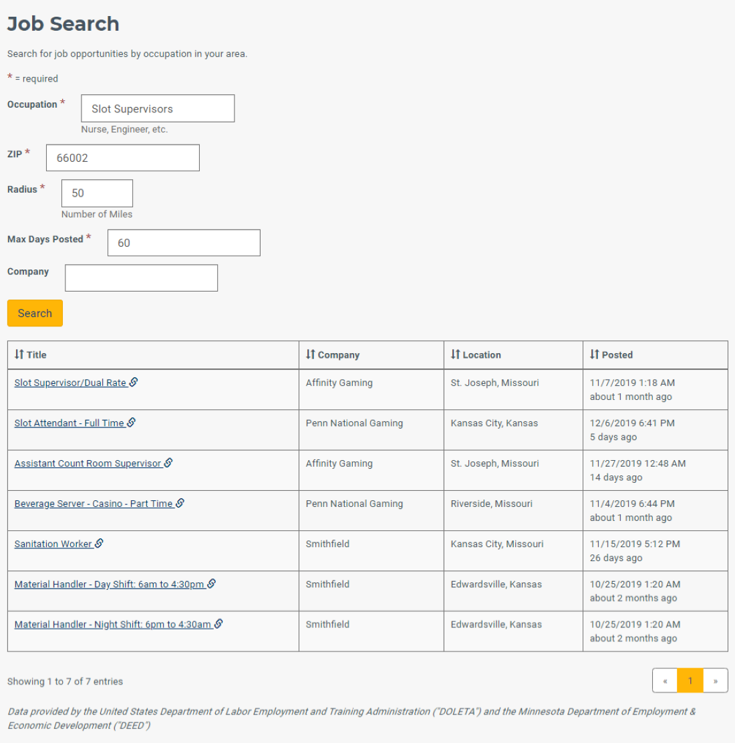Image resolution: width=735 pixels, height=743 pixels.
Task: Click the sort arrows icon next to Company header
Action: tap(310, 354)
